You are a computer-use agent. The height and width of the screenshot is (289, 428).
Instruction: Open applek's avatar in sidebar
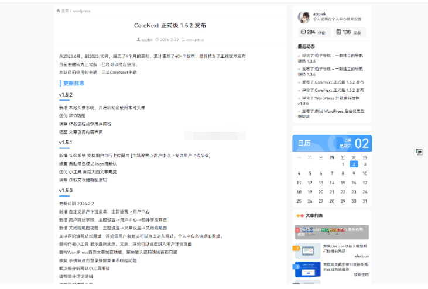[304, 17]
